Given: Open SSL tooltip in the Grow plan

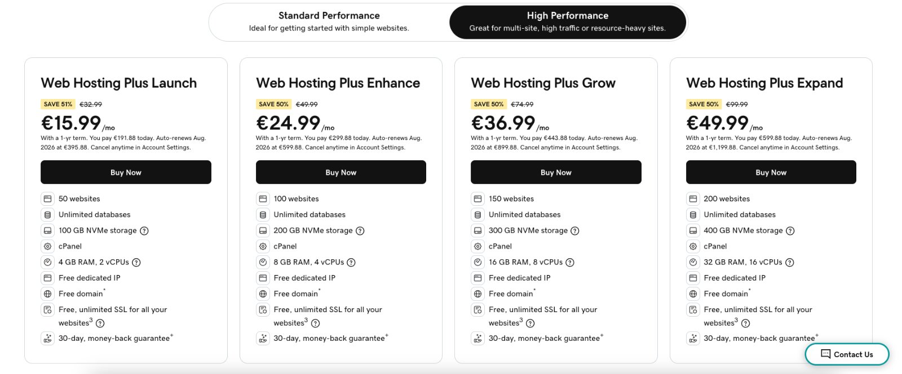Looking at the screenshot, I should 530,323.
